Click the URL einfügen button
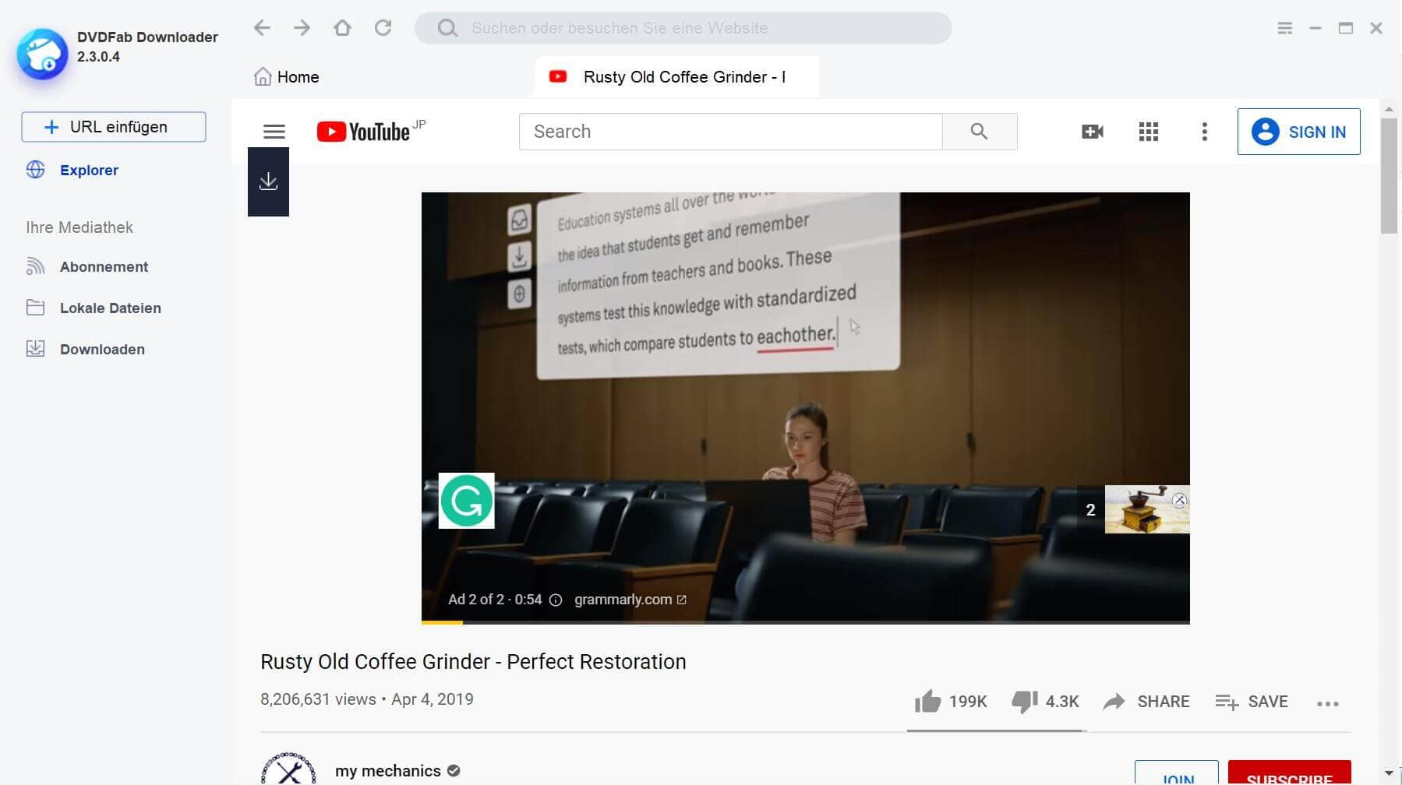Viewport: 1402px width, 785px height. click(x=114, y=127)
